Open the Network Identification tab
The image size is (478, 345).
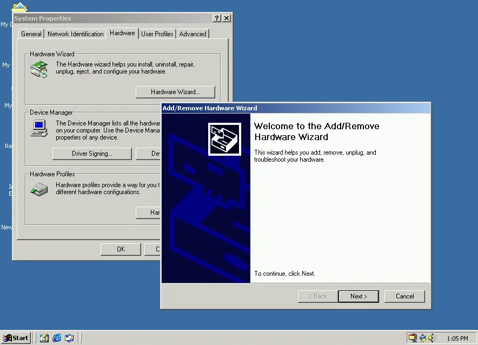75,34
